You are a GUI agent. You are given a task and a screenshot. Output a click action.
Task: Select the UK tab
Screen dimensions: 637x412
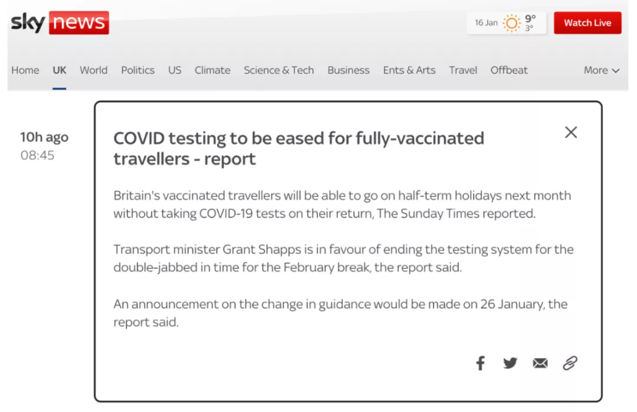pos(60,70)
